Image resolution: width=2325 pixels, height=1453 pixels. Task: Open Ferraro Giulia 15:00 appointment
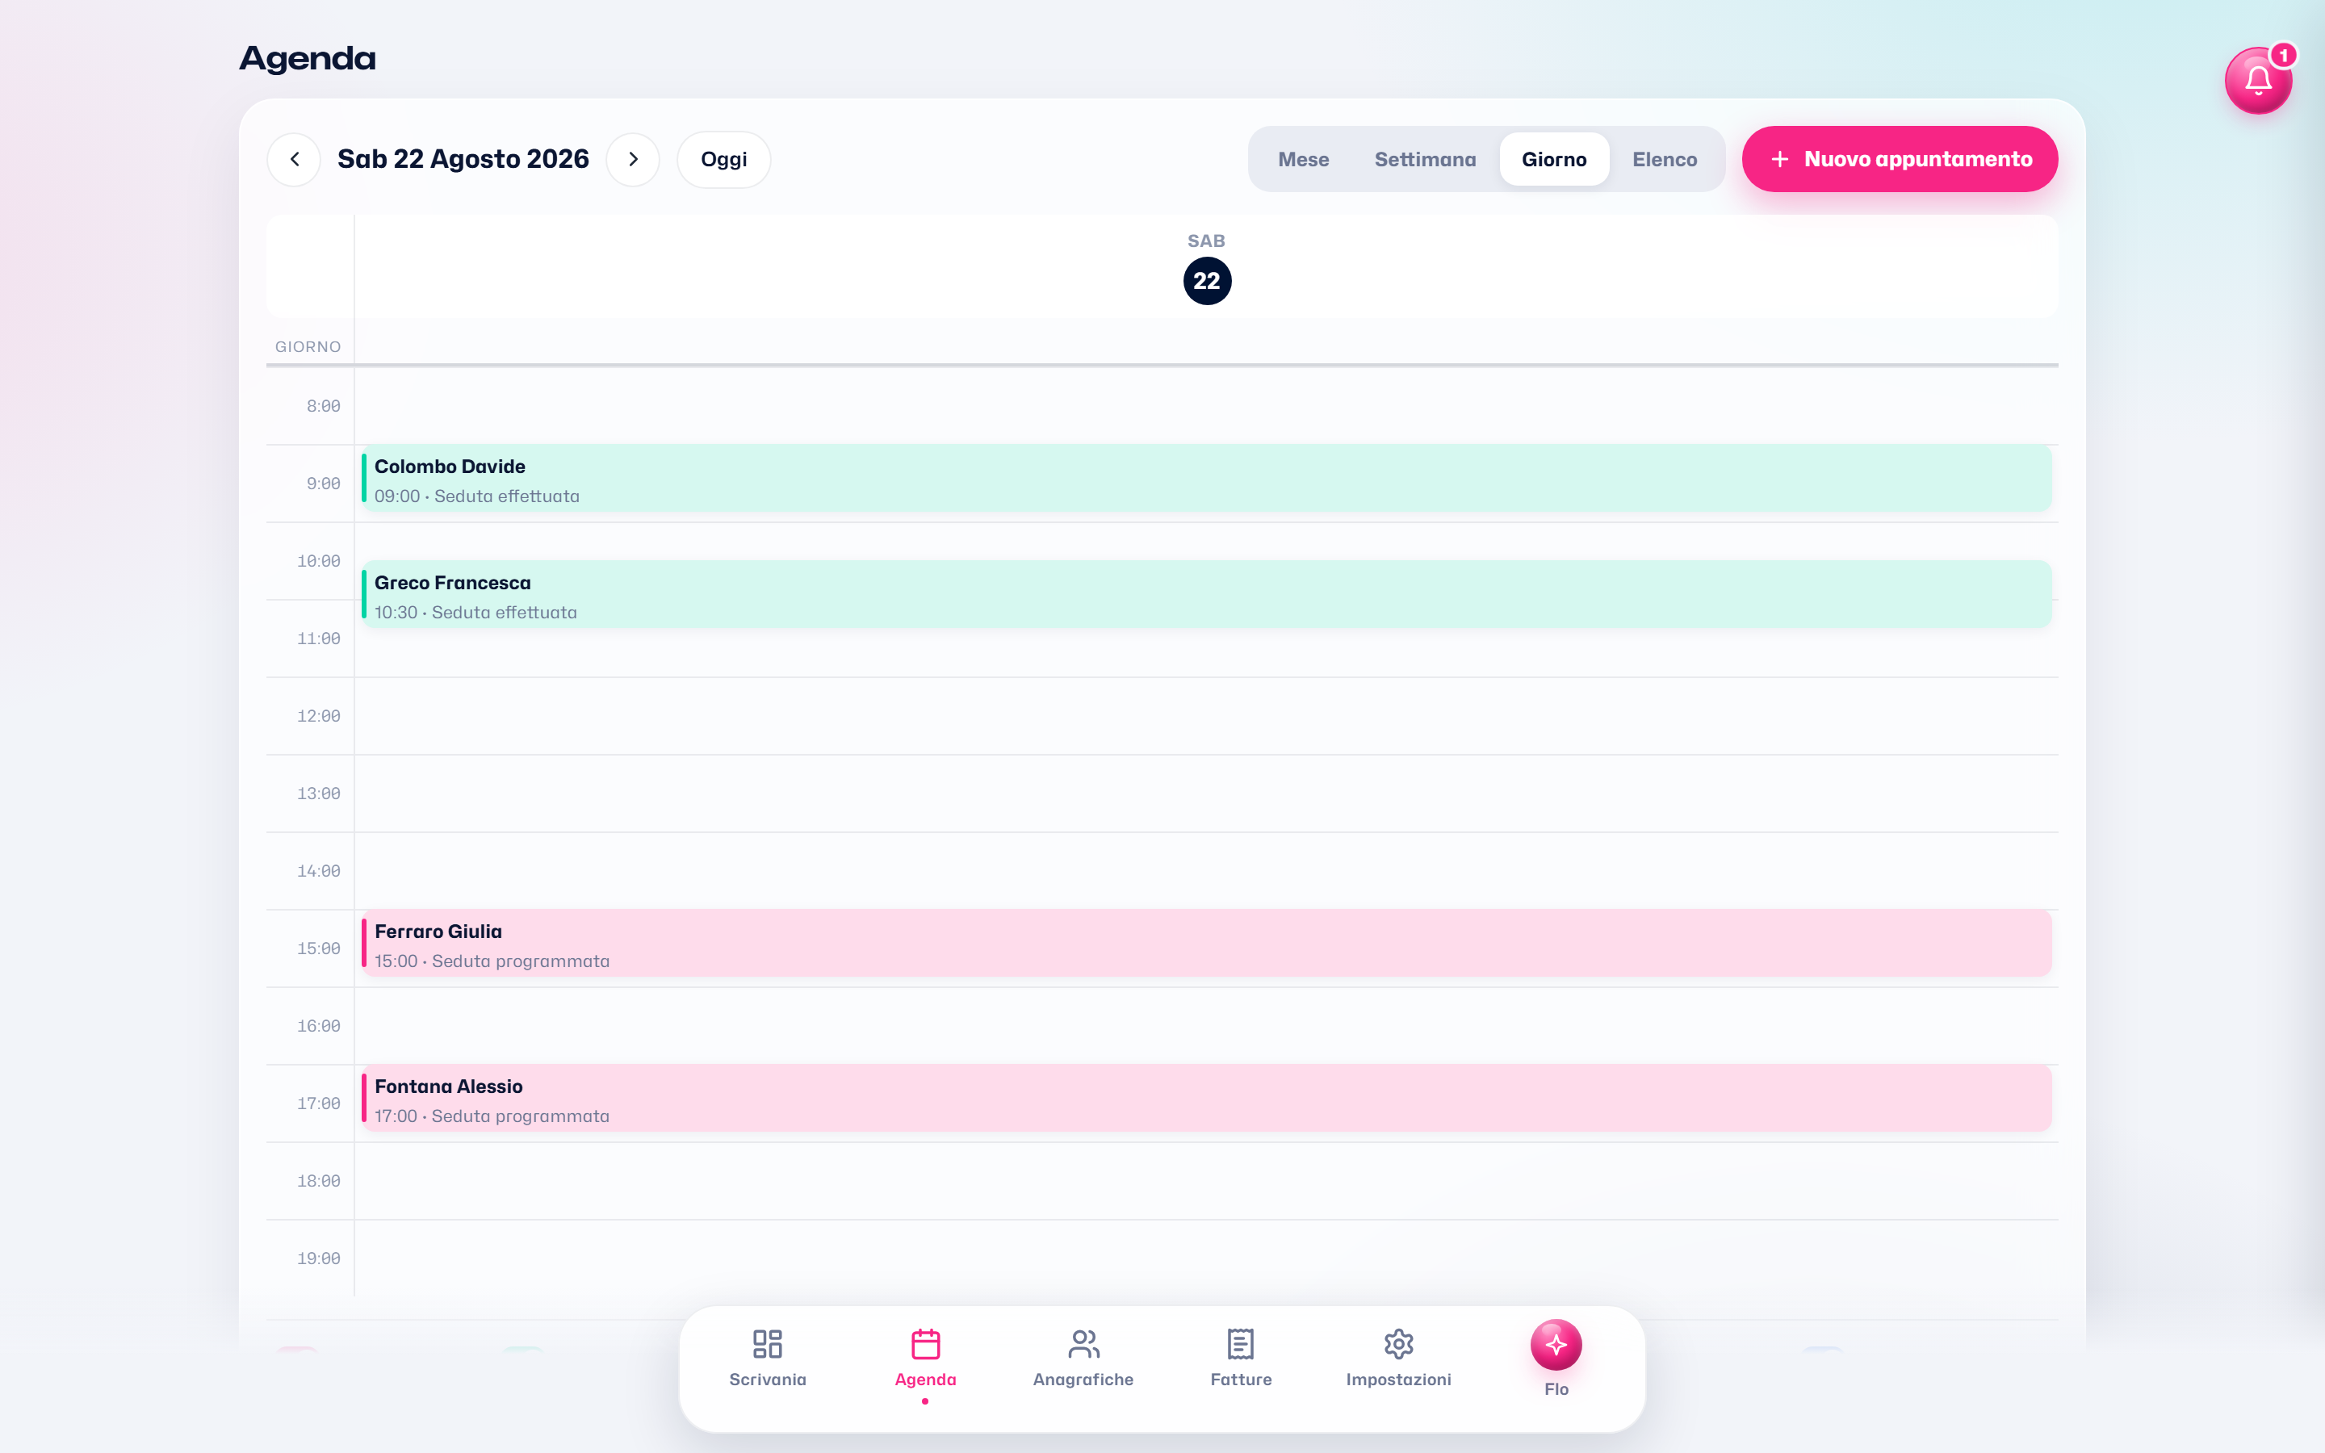point(1206,944)
